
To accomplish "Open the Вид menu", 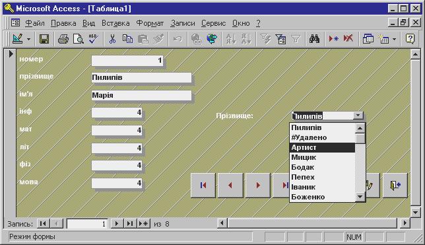I will coord(88,23).
